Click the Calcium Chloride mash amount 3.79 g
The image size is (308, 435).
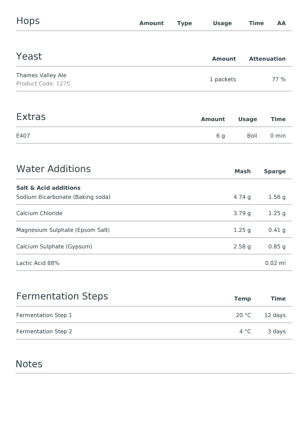click(x=242, y=213)
